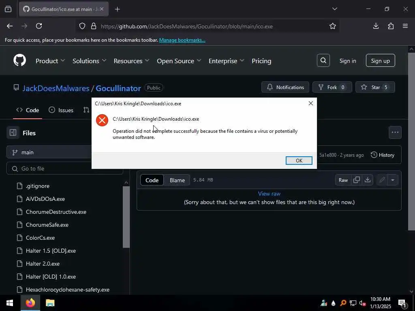Expand the Enterprise menu
Image resolution: width=415 pixels, height=311 pixels.
click(226, 61)
